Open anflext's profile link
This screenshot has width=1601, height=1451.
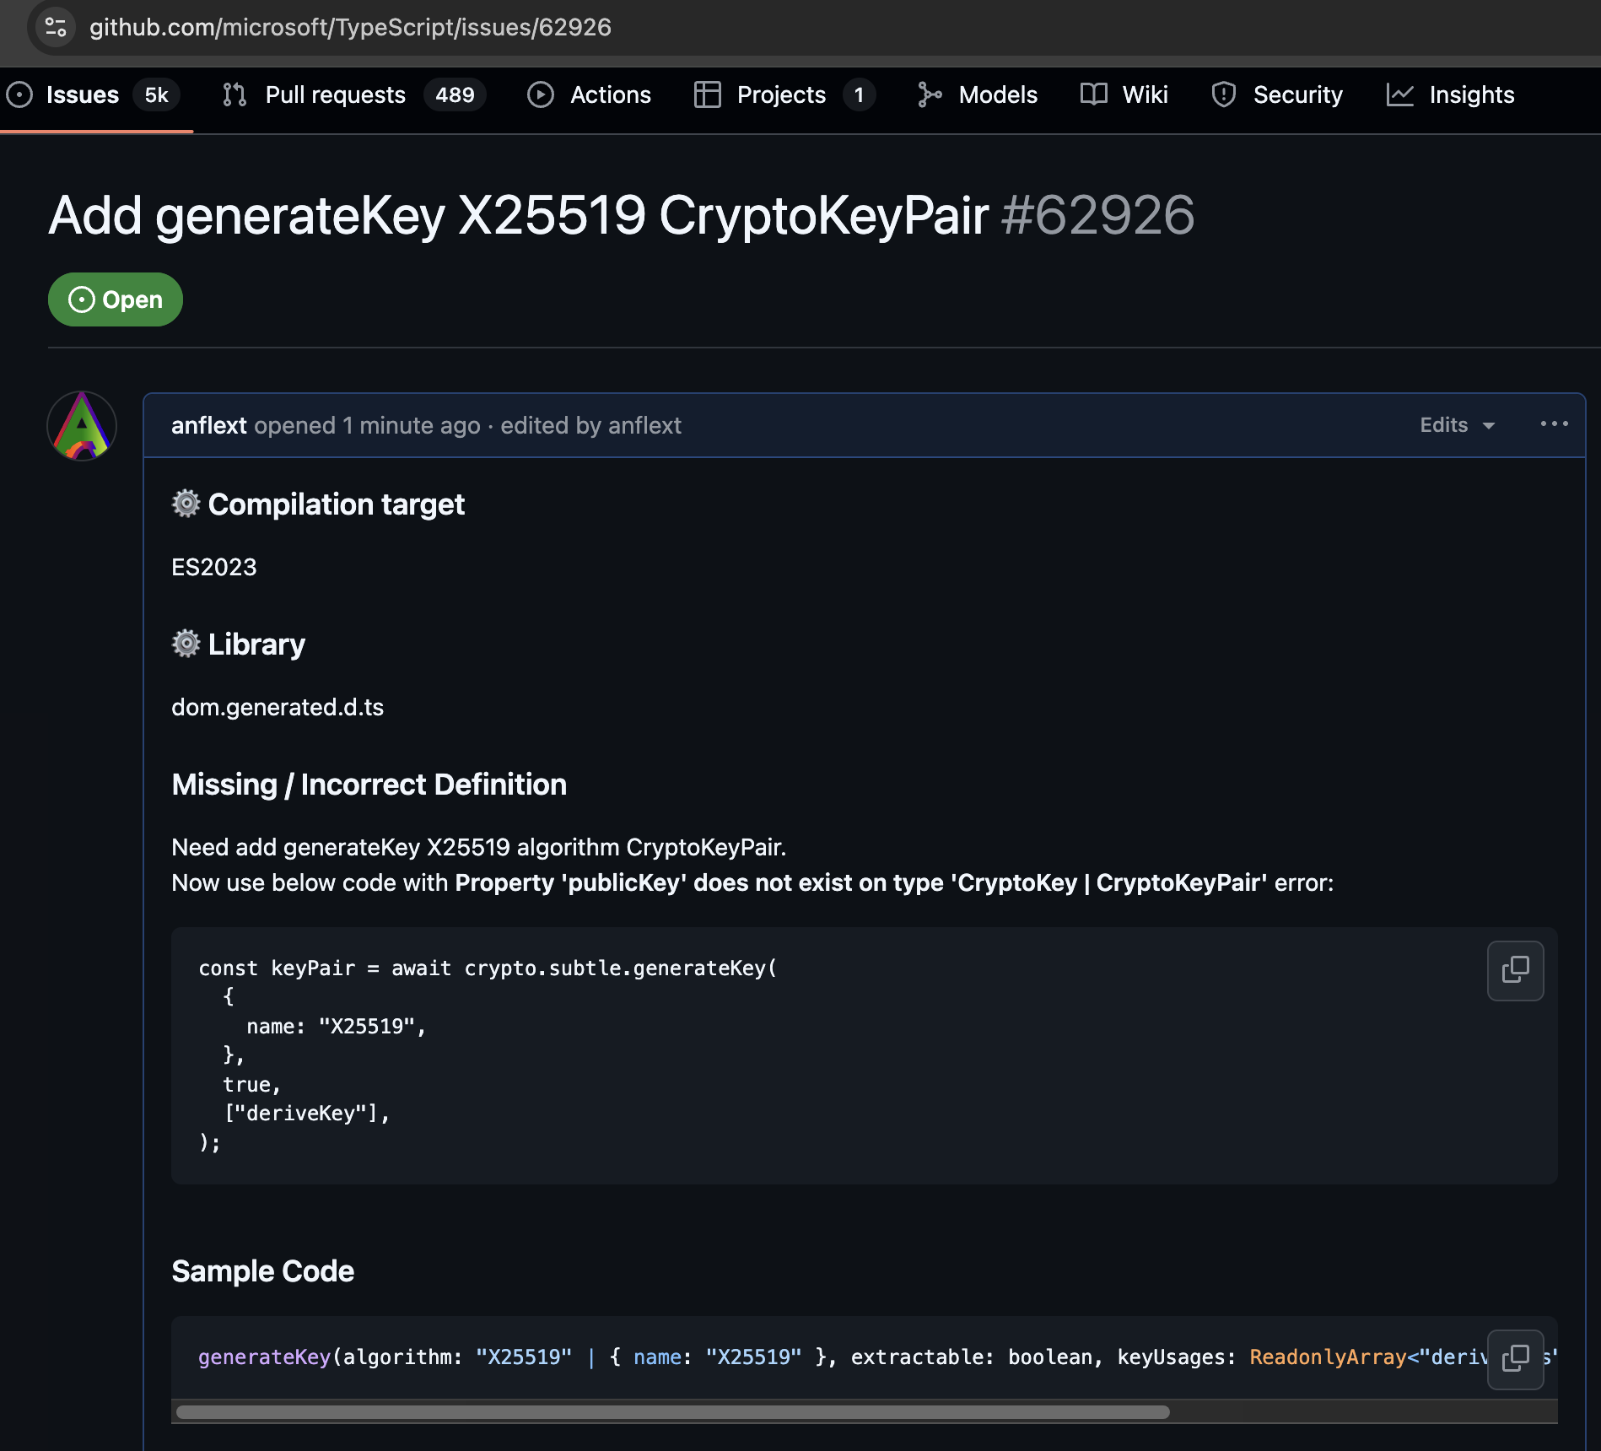208,425
